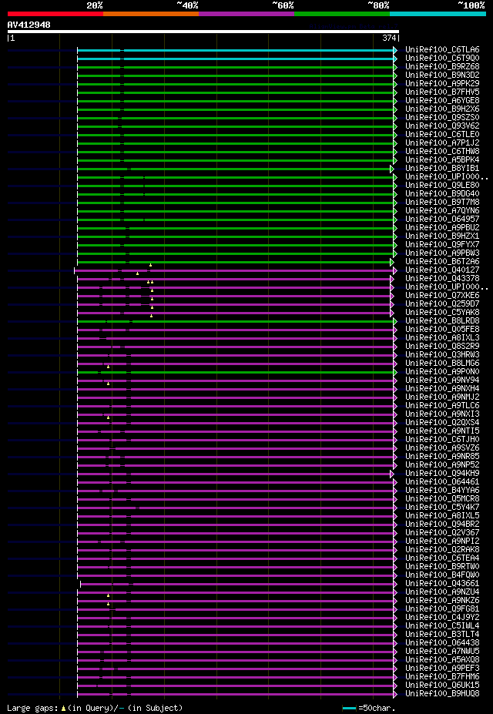The image size is (493, 714).
Task: Select the UniRef100_A7QYN6 label
Action: click(442, 210)
